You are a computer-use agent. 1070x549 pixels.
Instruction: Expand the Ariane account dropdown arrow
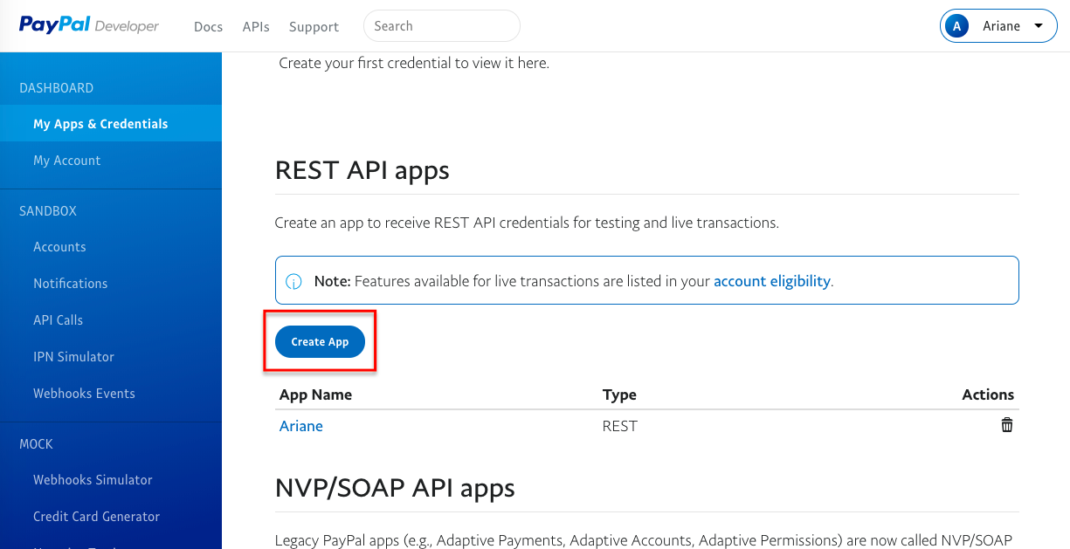[1039, 26]
